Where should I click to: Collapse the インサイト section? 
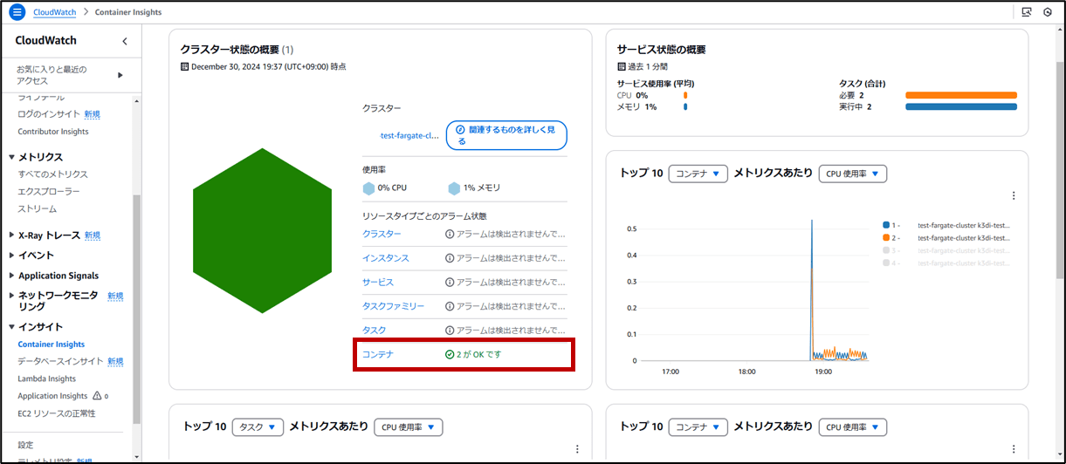12,327
